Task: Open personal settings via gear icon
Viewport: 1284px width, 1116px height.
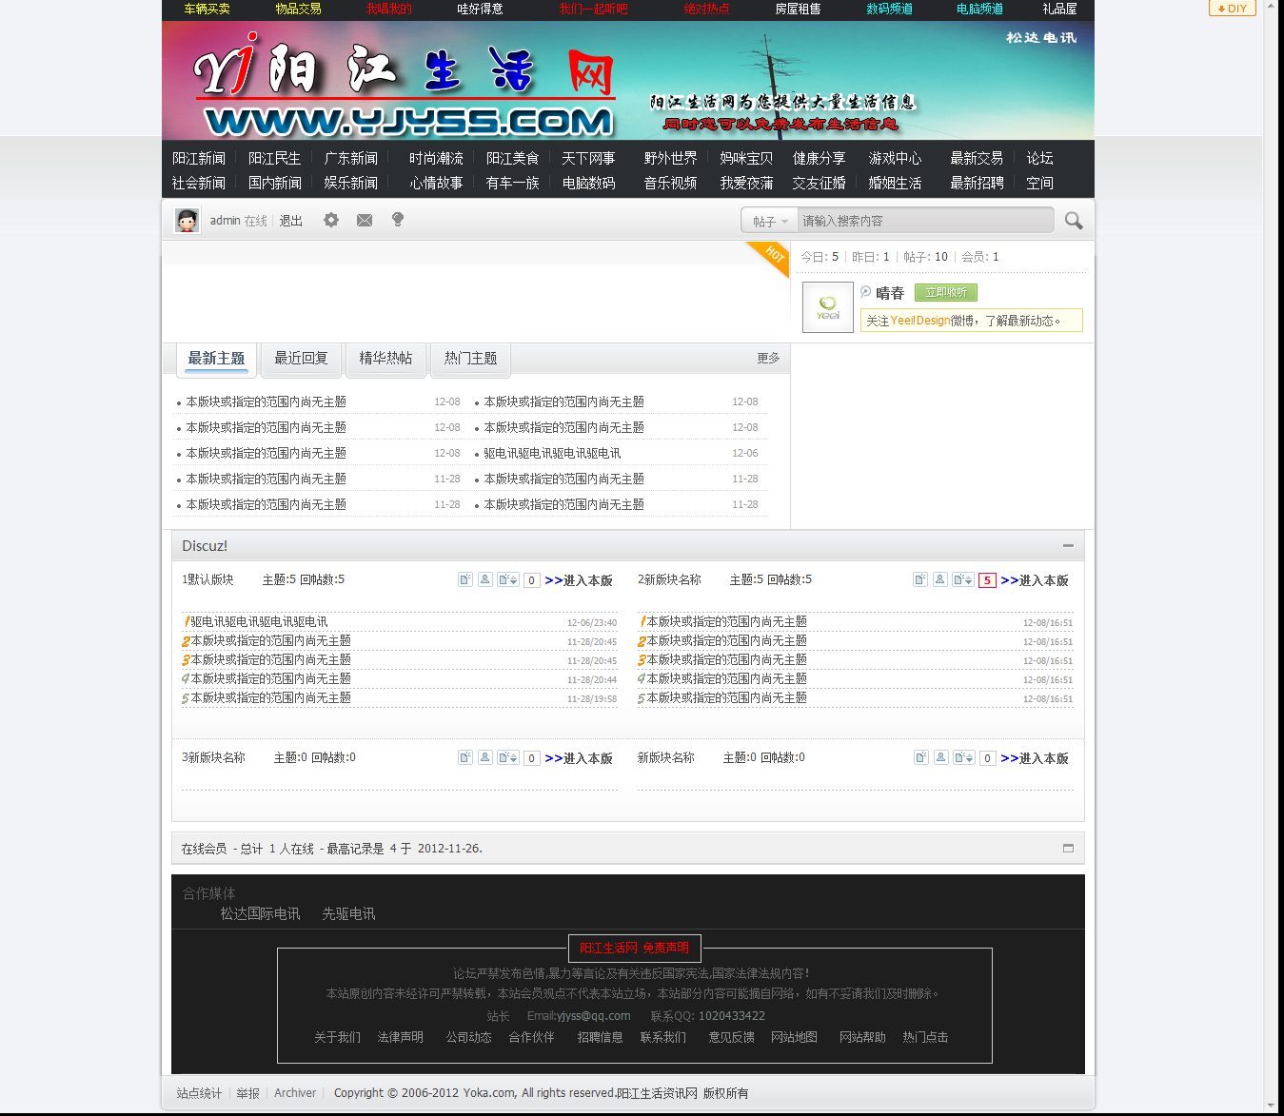Action: 330,220
